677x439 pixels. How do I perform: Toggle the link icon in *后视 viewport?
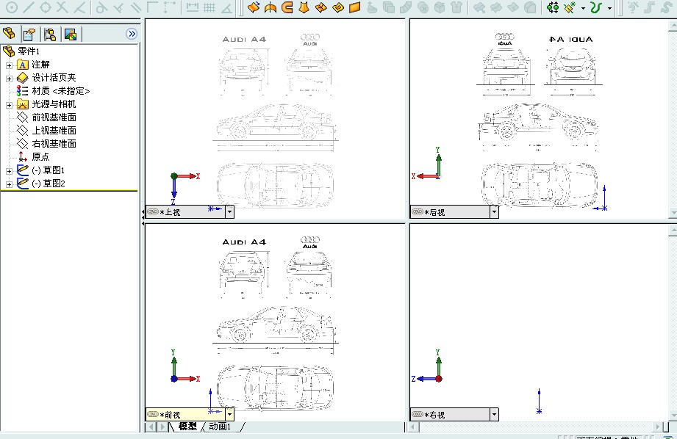pos(418,211)
